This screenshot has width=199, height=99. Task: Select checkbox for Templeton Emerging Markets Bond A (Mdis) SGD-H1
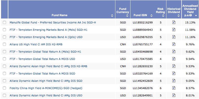click(x=4, y=30)
